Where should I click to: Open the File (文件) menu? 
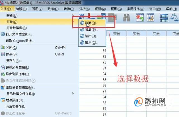(6, 9)
